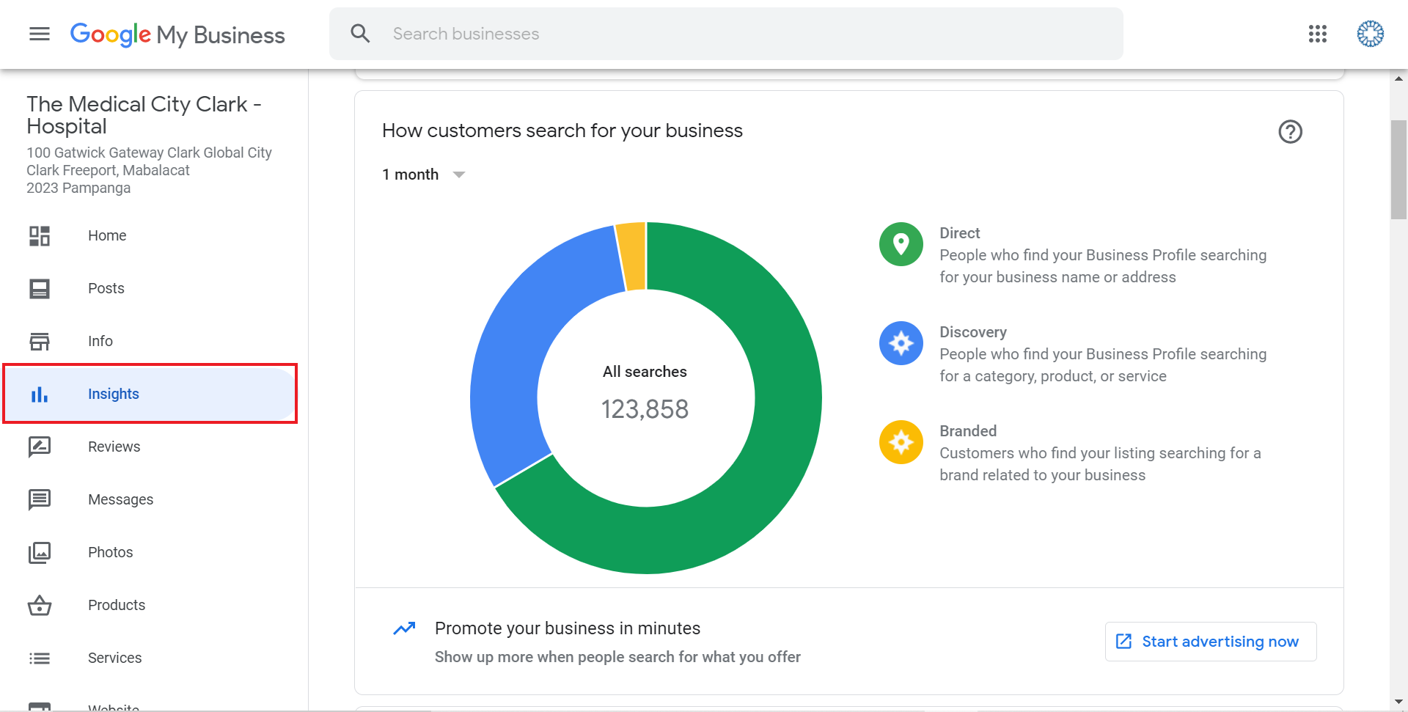Click the Products basket icon

(40, 605)
